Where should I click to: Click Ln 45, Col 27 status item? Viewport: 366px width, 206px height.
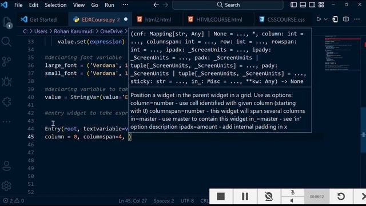[x=133, y=201]
